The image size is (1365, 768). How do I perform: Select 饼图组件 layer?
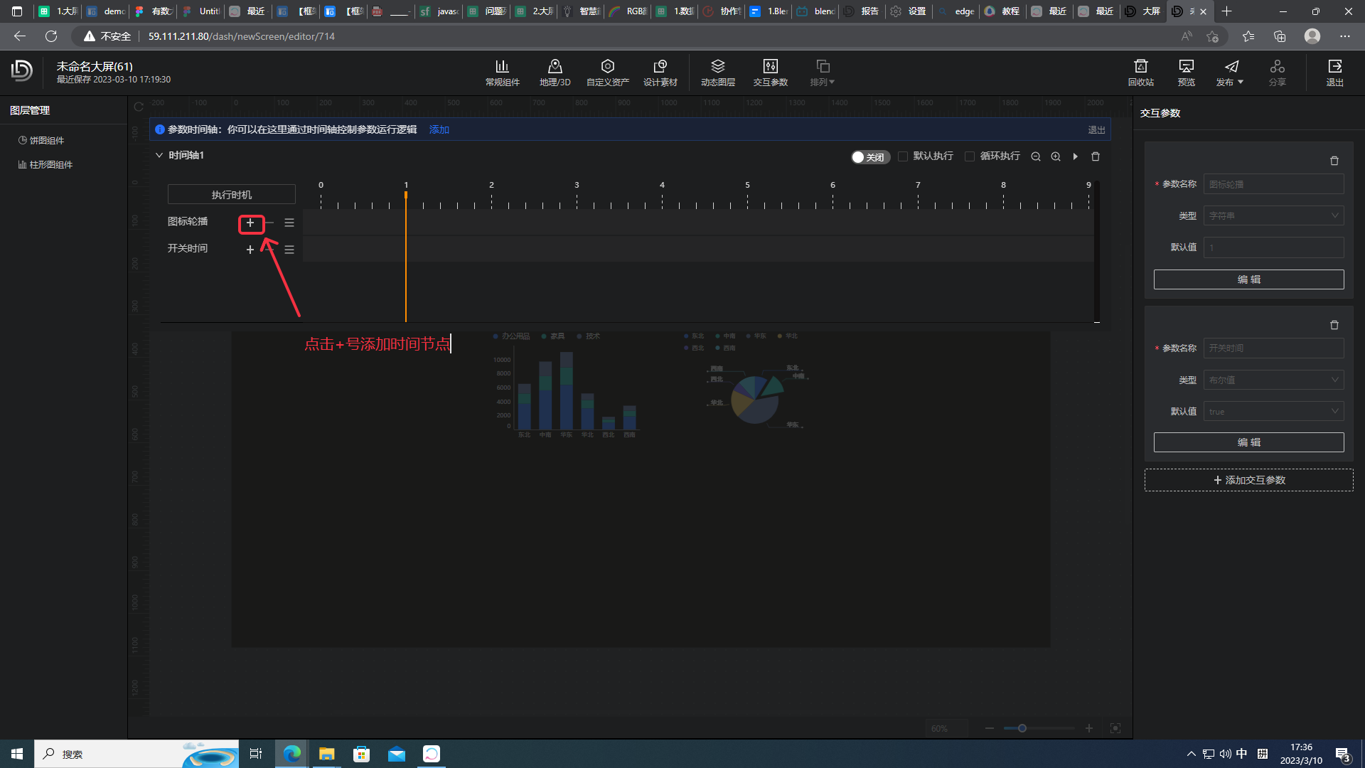[x=41, y=141]
